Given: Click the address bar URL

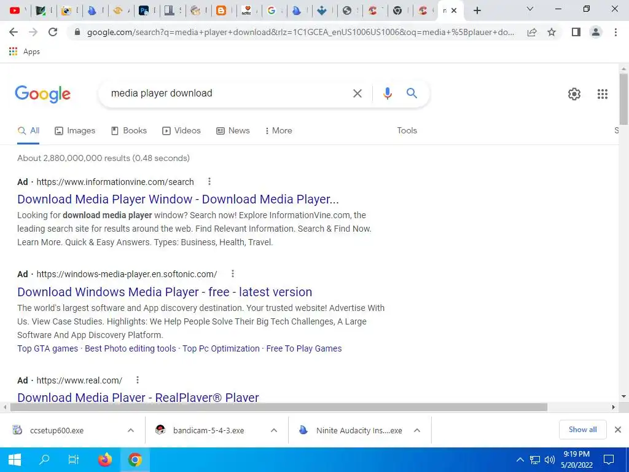Looking at the screenshot, I should click(300, 32).
